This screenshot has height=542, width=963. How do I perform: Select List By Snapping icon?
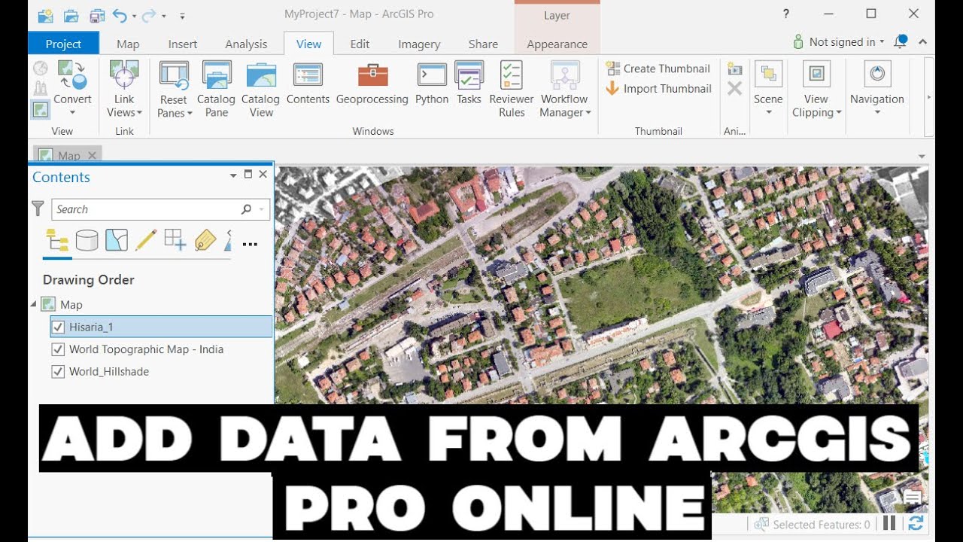(x=175, y=241)
